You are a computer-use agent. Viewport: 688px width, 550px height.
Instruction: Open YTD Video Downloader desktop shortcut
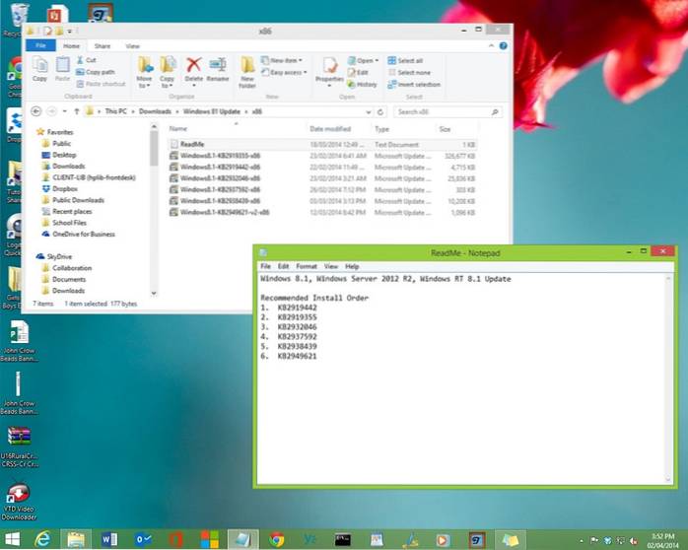click(19, 502)
